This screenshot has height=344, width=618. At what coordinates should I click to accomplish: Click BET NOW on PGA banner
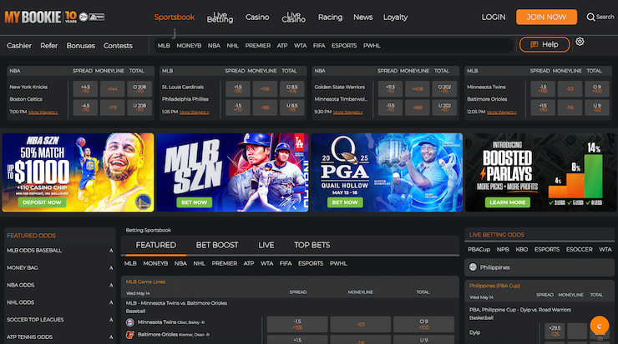tap(345, 202)
